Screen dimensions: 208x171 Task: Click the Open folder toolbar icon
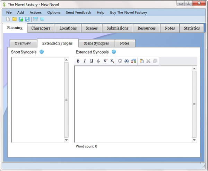[x=14, y=19]
